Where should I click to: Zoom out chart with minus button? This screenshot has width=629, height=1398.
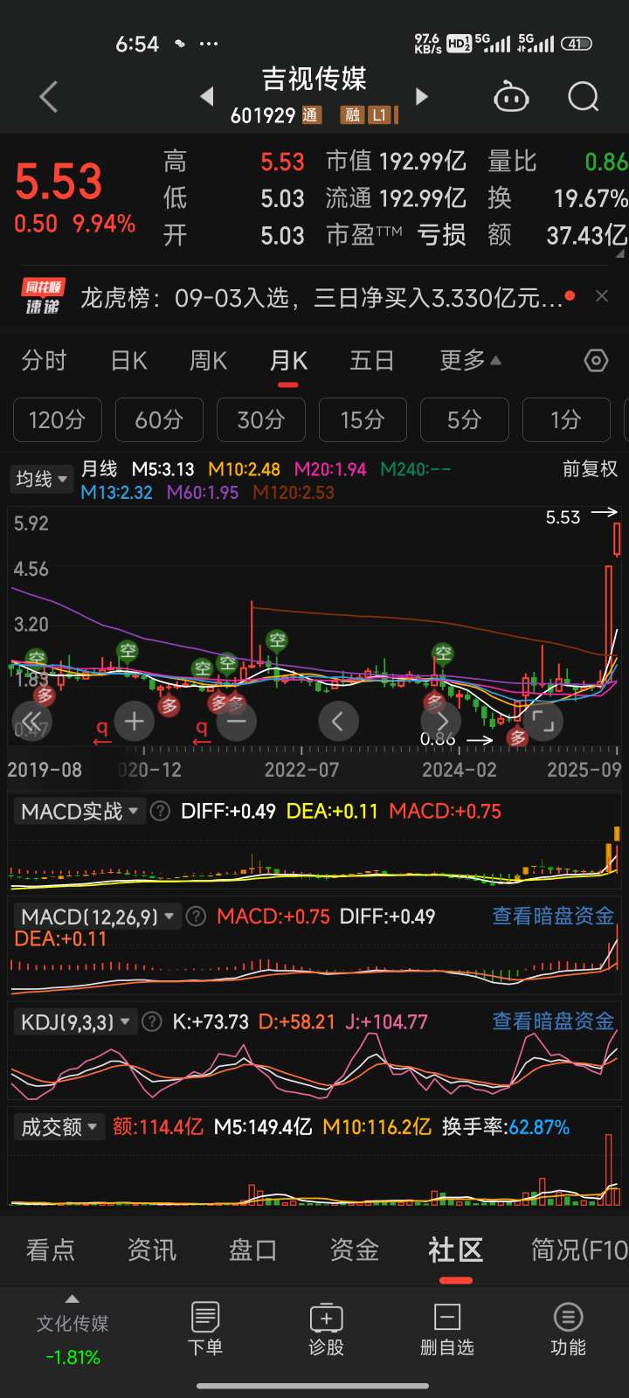click(236, 722)
